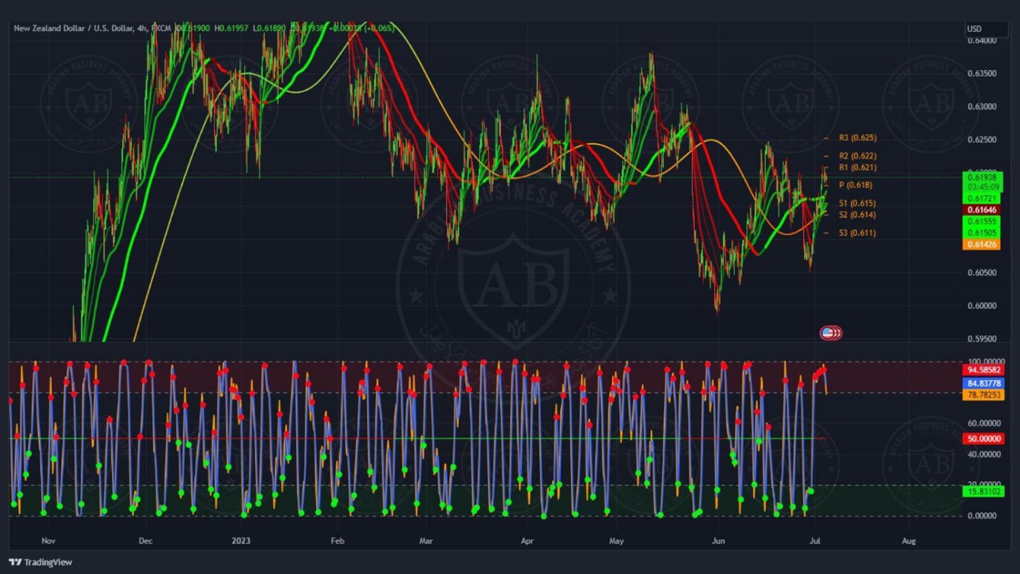The image size is (1020, 574).
Task: Open the USD currency selector
Action: coord(986,29)
